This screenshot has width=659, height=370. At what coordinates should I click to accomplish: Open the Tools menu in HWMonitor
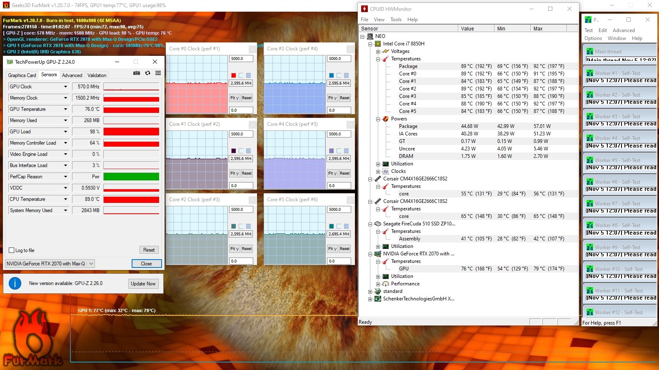[x=396, y=20]
